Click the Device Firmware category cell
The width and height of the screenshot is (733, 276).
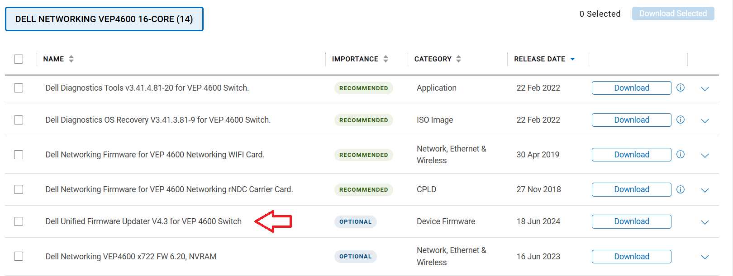click(x=446, y=221)
